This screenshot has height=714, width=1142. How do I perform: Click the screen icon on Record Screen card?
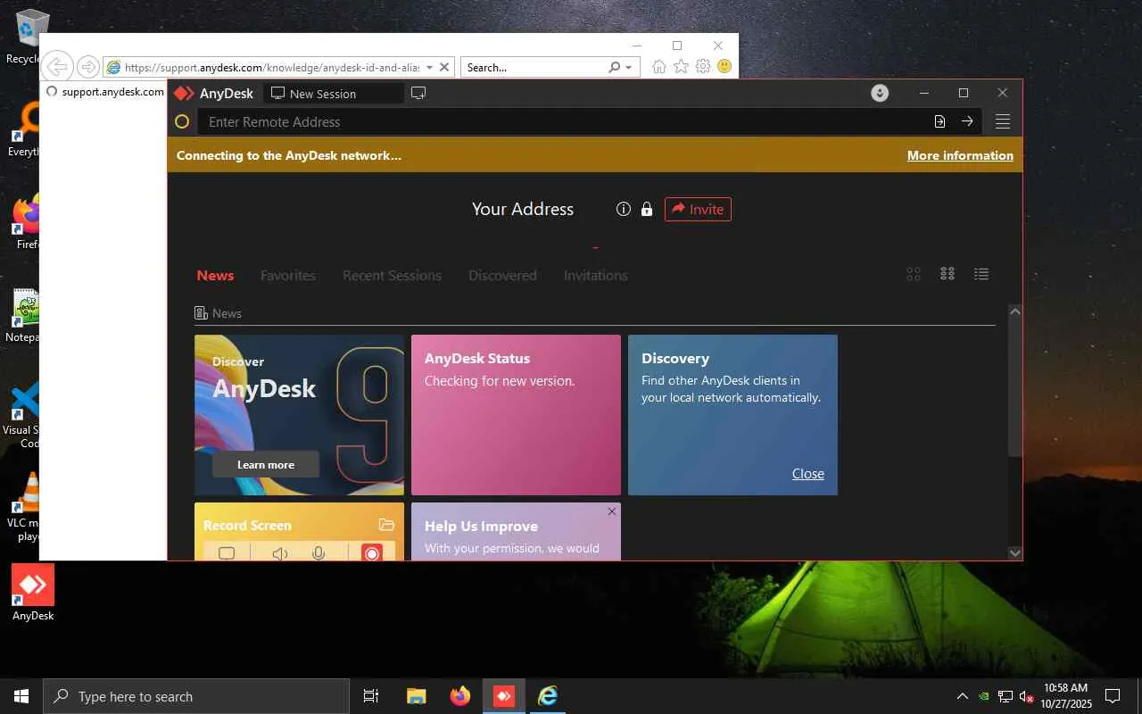[x=227, y=553]
